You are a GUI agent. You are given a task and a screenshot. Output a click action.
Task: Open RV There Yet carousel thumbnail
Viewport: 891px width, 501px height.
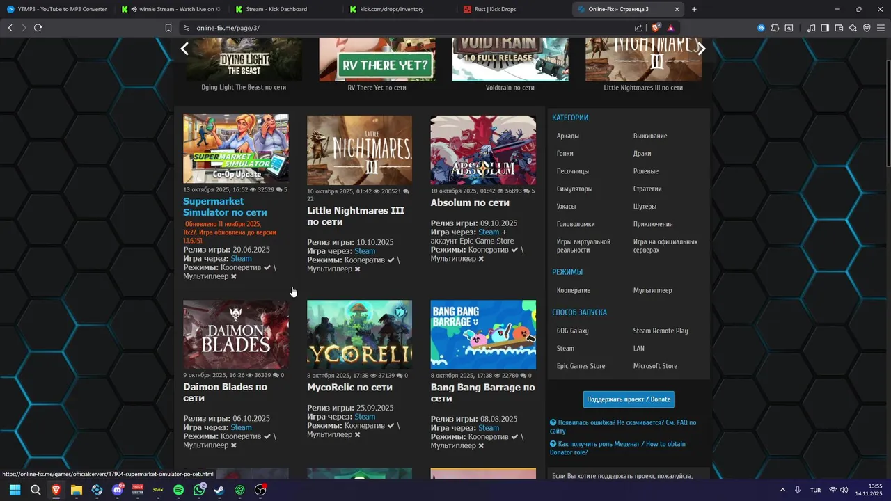coord(377,59)
